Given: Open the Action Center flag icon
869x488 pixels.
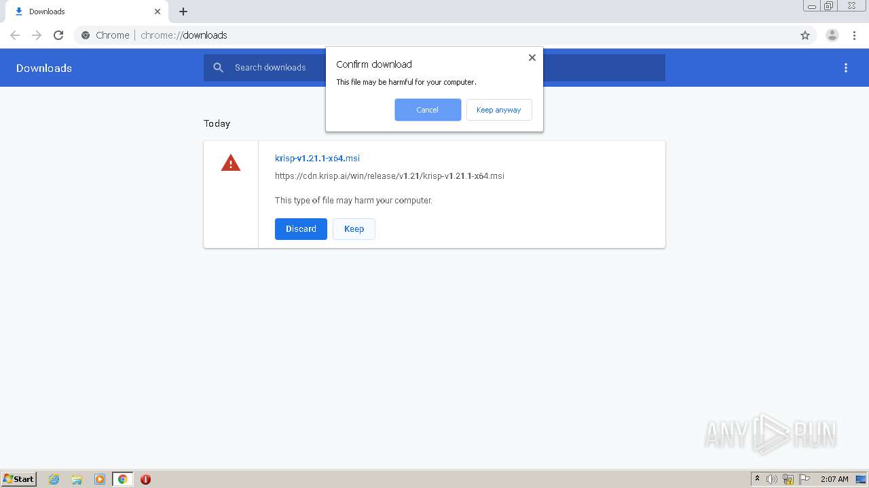Looking at the screenshot, I should pos(805,479).
